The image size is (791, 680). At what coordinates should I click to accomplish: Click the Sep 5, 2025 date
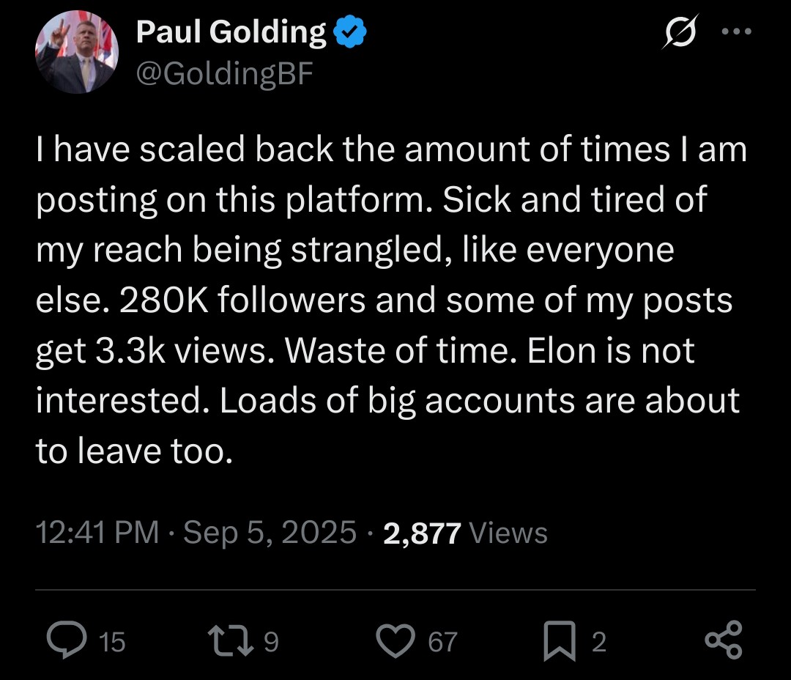tap(270, 533)
